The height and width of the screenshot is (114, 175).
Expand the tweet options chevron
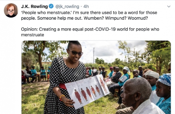(169, 6)
